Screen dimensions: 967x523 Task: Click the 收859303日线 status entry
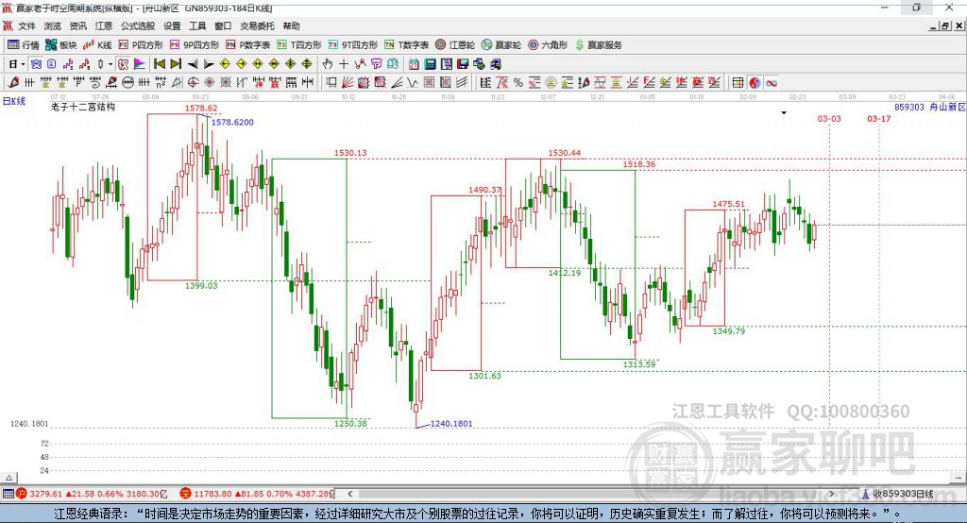click(898, 494)
